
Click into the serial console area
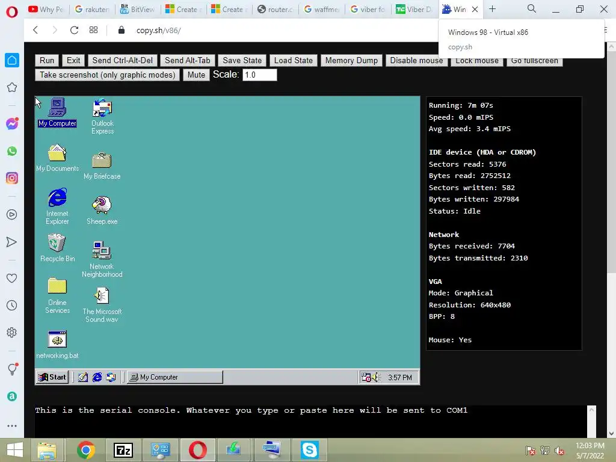[310, 421]
